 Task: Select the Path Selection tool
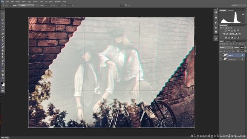3,68
